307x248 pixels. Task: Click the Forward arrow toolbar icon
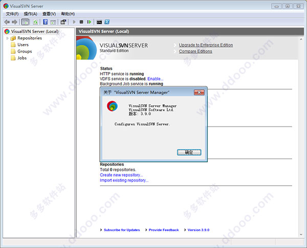pyautogui.click(x=14, y=22)
